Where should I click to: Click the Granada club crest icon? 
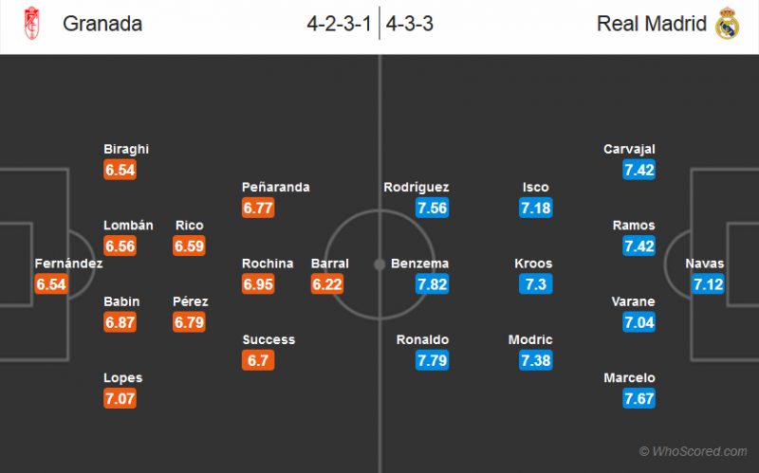tap(33, 25)
